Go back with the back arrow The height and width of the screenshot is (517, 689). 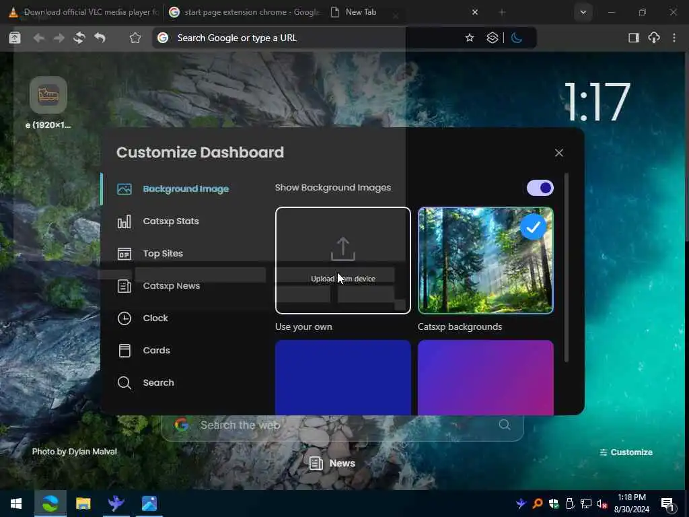pos(38,38)
